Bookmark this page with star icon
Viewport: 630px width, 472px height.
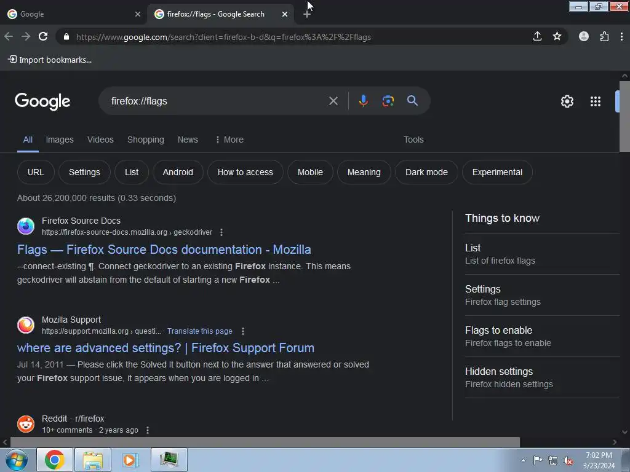(557, 36)
